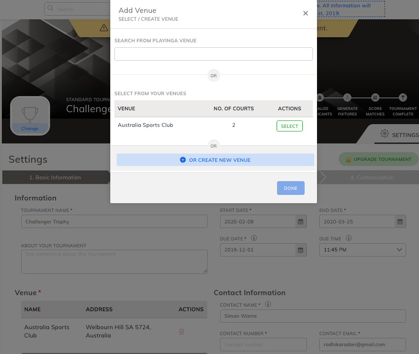Click the Due Date info icon

254,238
